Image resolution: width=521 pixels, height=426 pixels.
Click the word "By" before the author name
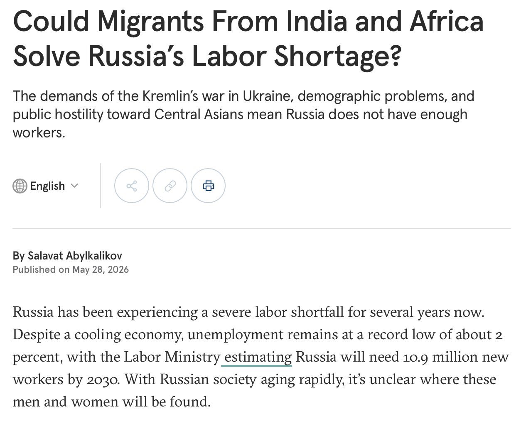(x=19, y=256)
